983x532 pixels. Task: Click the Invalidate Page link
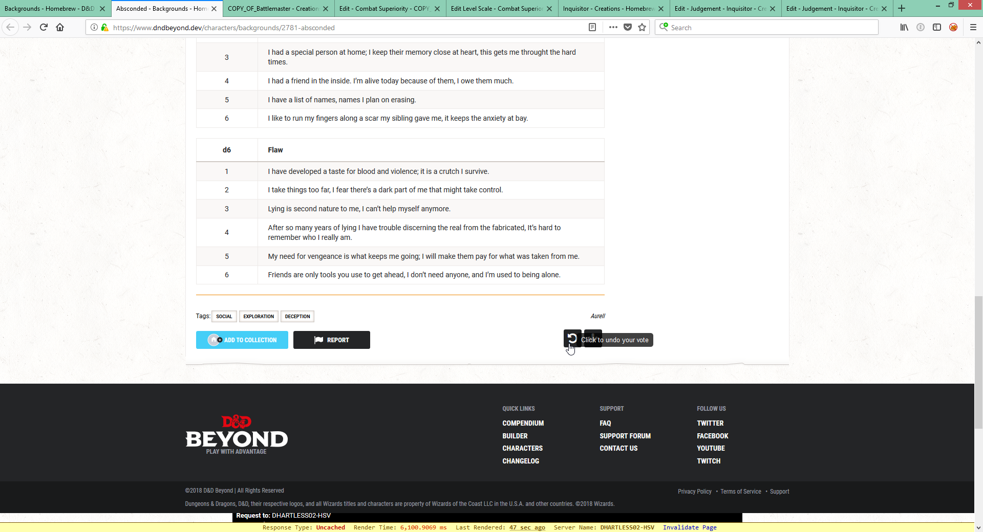(689, 527)
